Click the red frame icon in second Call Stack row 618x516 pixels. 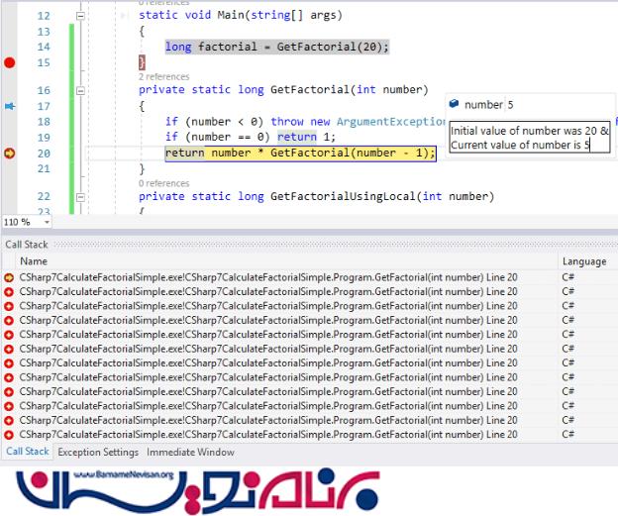click(9, 292)
